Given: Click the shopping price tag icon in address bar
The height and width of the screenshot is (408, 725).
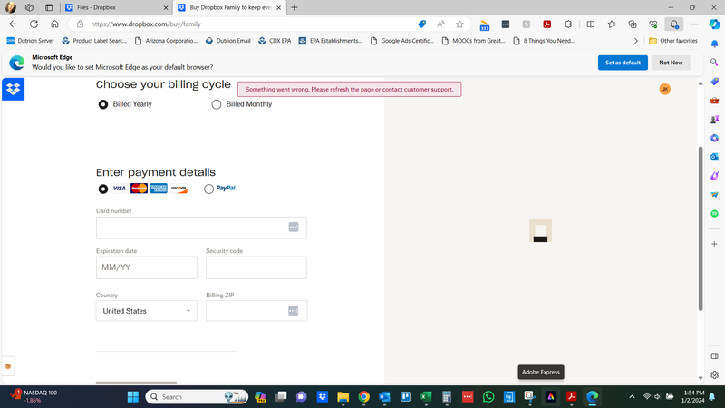Looking at the screenshot, I should coord(421,24).
